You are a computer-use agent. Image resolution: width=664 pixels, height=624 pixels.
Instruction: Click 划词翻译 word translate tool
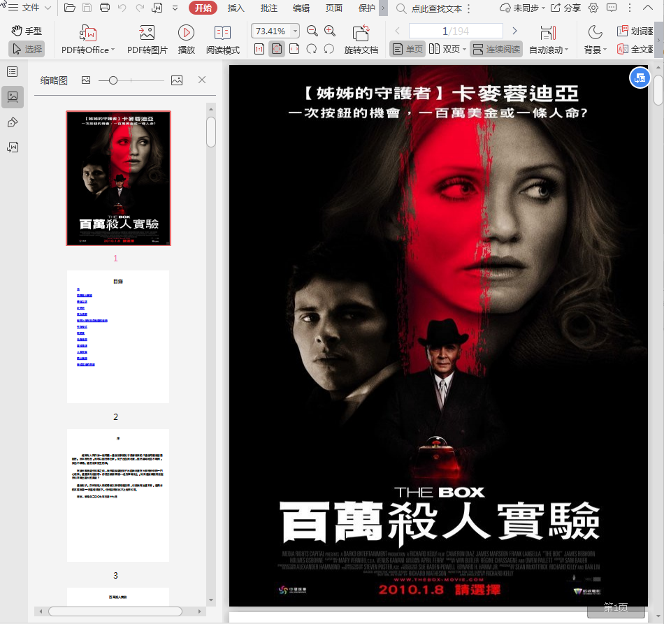pos(635,31)
